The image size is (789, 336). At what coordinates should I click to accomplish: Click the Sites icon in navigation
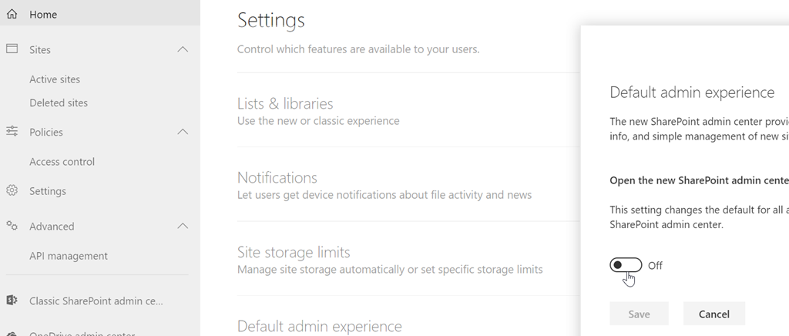[x=12, y=49]
